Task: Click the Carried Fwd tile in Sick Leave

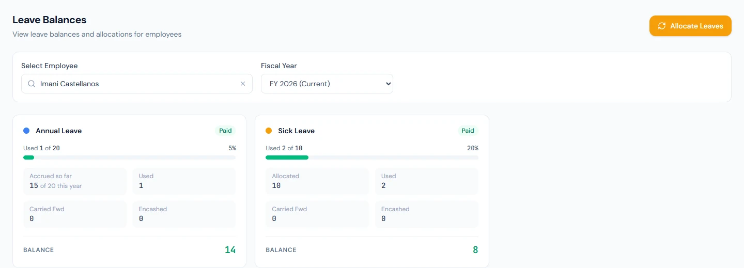Action: (317, 214)
